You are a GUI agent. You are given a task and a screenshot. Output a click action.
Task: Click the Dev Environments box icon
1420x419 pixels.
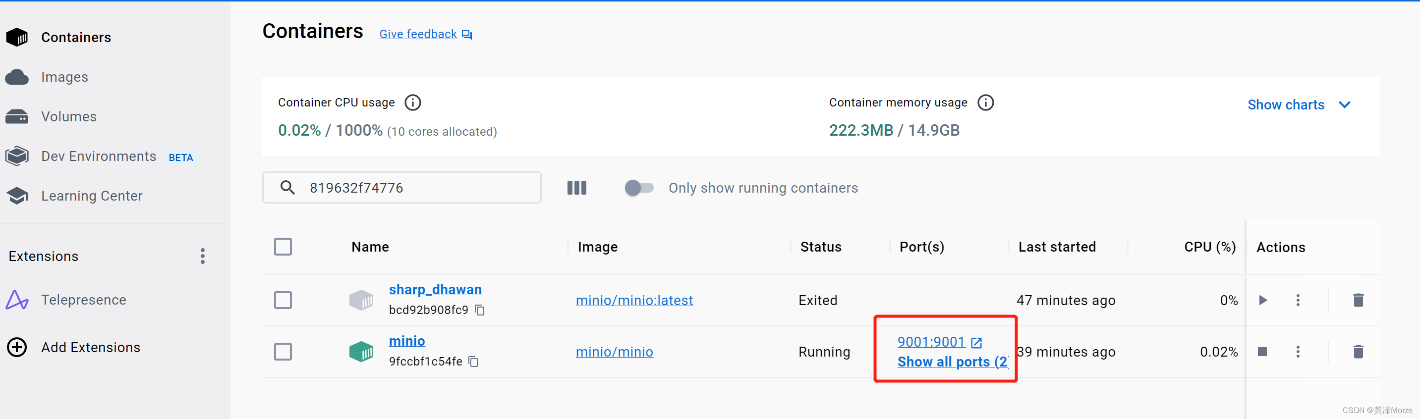(x=17, y=157)
